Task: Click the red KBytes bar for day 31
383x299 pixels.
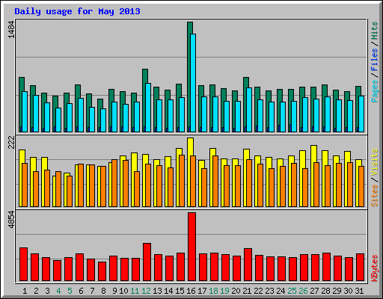Action: (360, 267)
